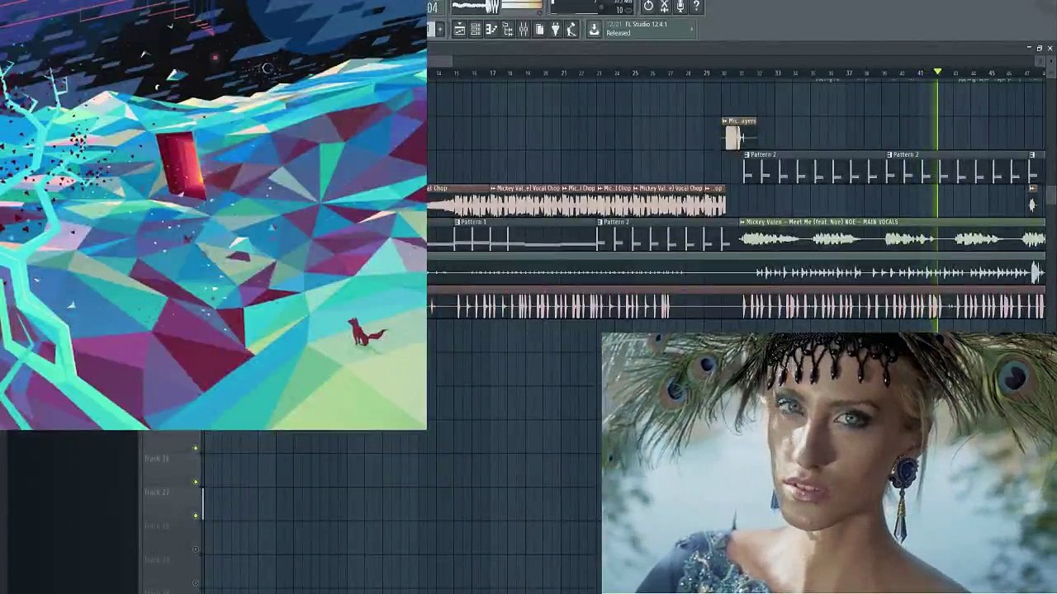1057x594 pixels.
Task: Select the Pattern 1 clip title bar
Action: point(524,223)
